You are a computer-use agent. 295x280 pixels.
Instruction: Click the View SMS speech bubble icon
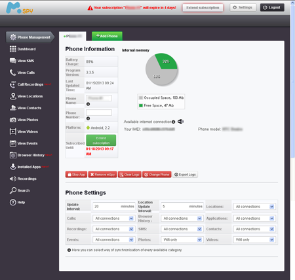tap(13, 61)
